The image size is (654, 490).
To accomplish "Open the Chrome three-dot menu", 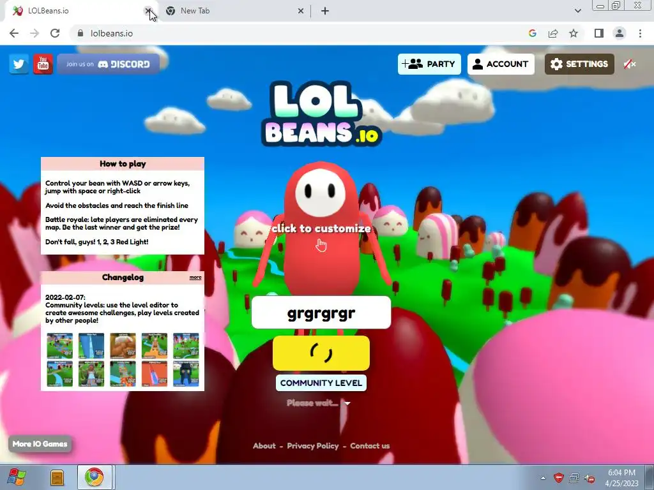I will (x=640, y=33).
